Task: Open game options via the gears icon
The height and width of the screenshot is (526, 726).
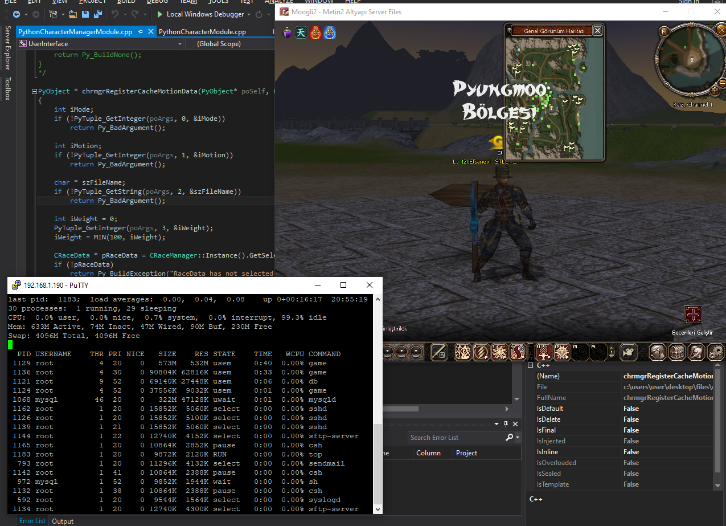Action: pos(716,352)
